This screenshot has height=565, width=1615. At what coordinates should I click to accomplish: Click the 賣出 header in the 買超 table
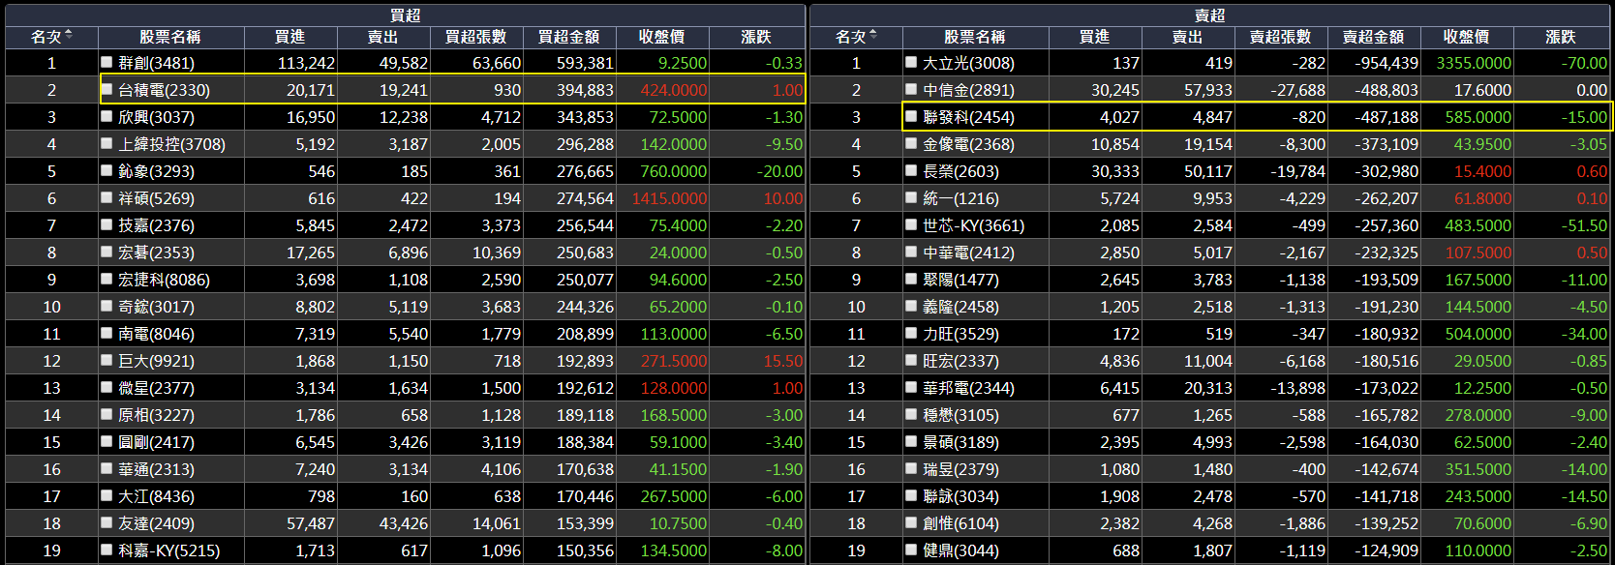tap(383, 37)
